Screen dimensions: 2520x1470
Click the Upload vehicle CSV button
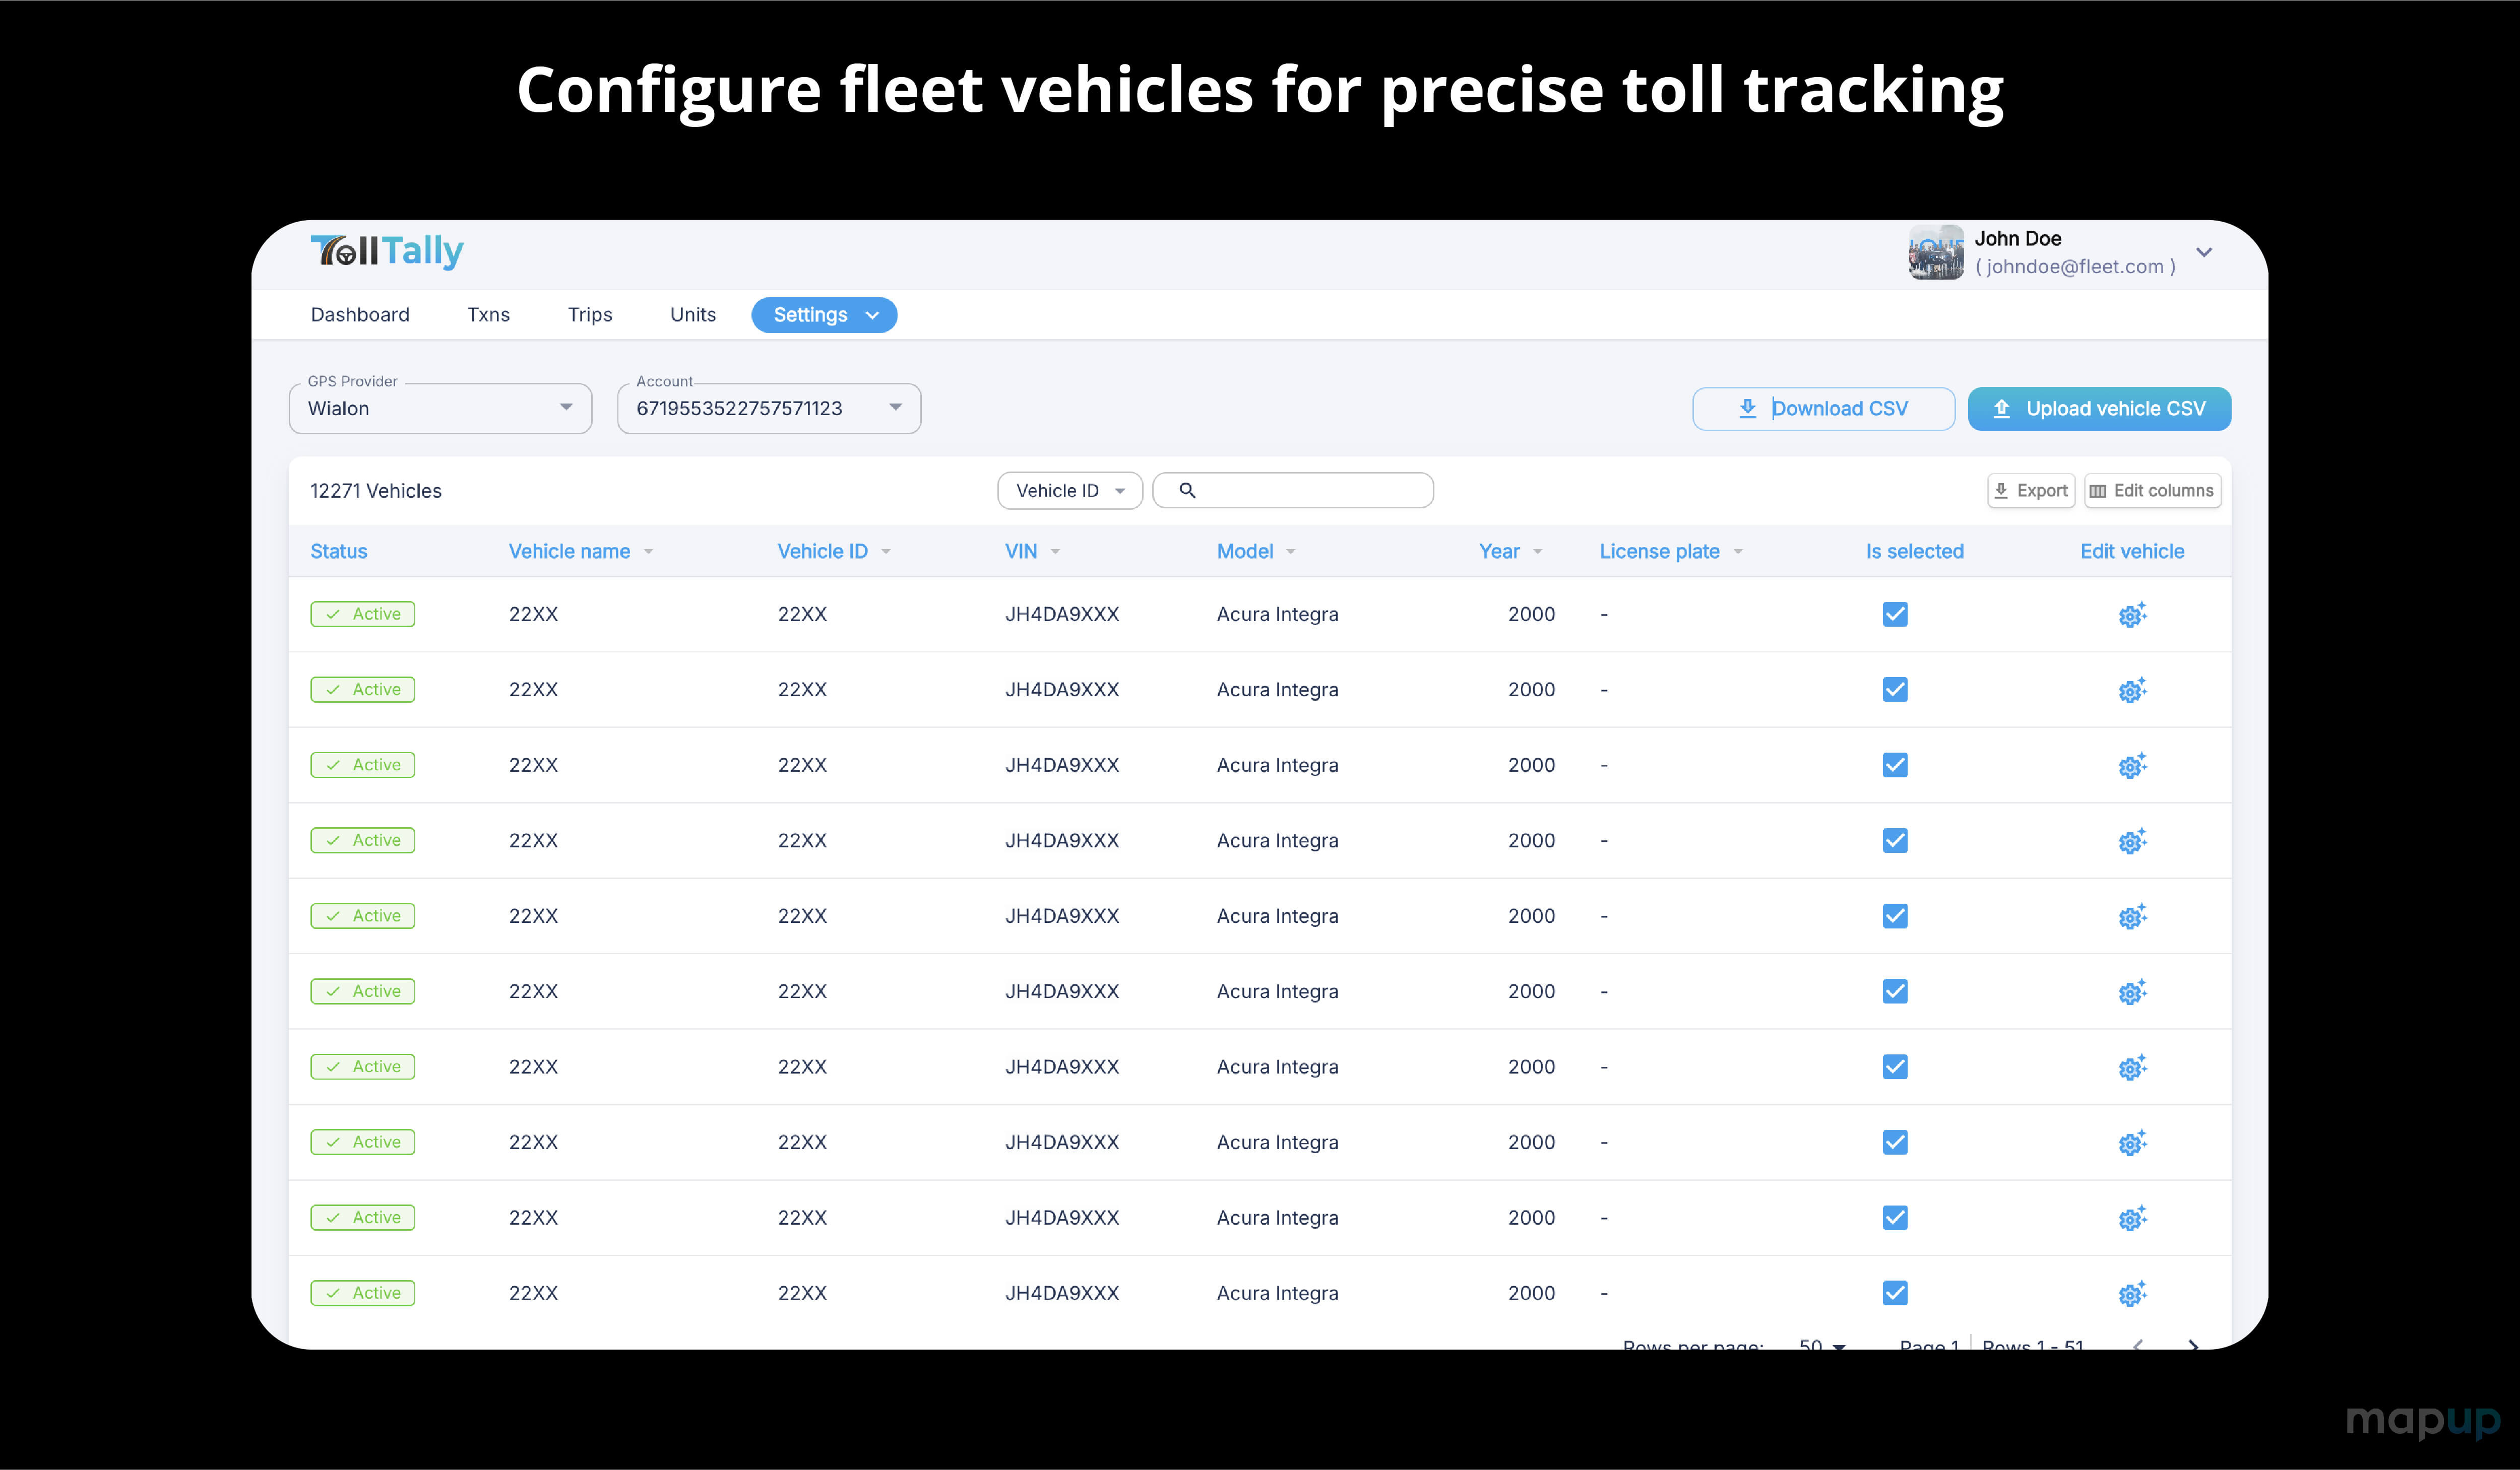click(2099, 409)
